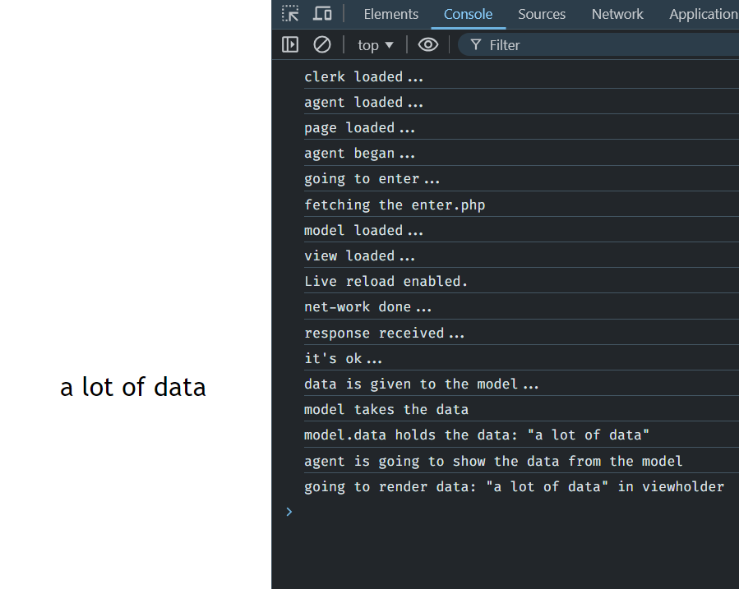
Task: Select the 'view loaded …' log line
Action: 359,255
